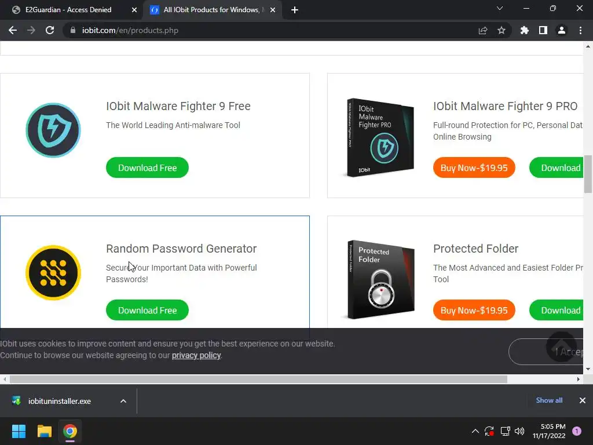Screen dimensions: 593x445
Task: Open a new tab with the plus button
Action: [295, 10]
